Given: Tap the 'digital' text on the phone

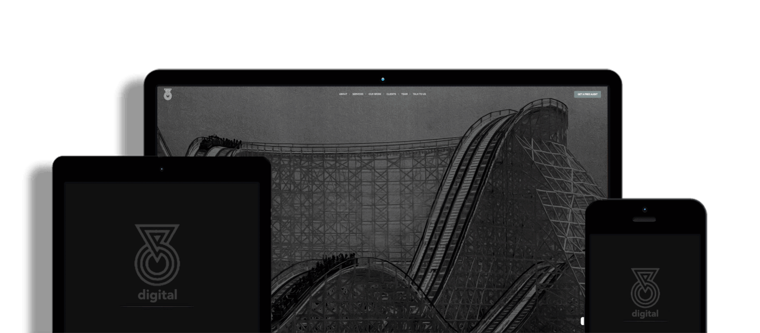Looking at the screenshot, I should click(x=645, y=314).
